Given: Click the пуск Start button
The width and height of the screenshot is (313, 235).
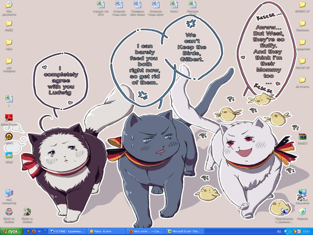Looking at the screenshot, I should click(x=11, y=230).
